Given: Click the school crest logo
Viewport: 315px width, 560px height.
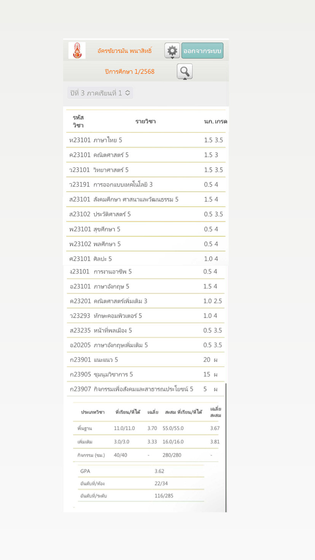Looking at the screenshot, I should (77, 51).
